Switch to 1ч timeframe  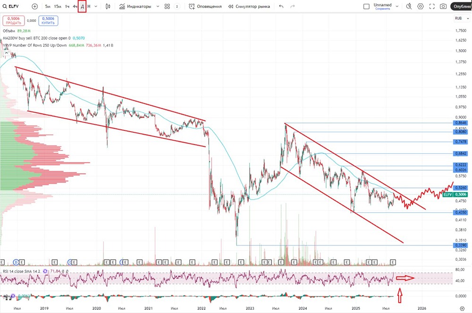click(x=67, y=6)
